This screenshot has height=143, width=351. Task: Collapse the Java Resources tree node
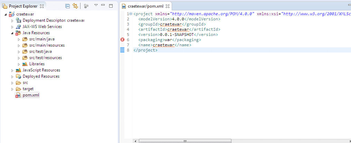[x=12, y=33]
